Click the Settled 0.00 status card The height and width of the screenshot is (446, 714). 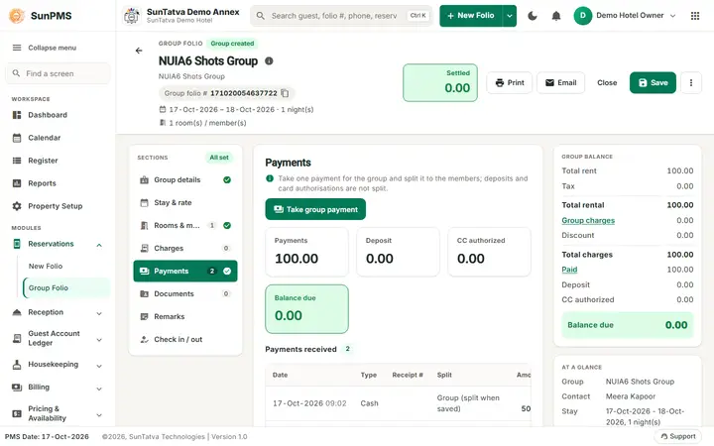440,83
